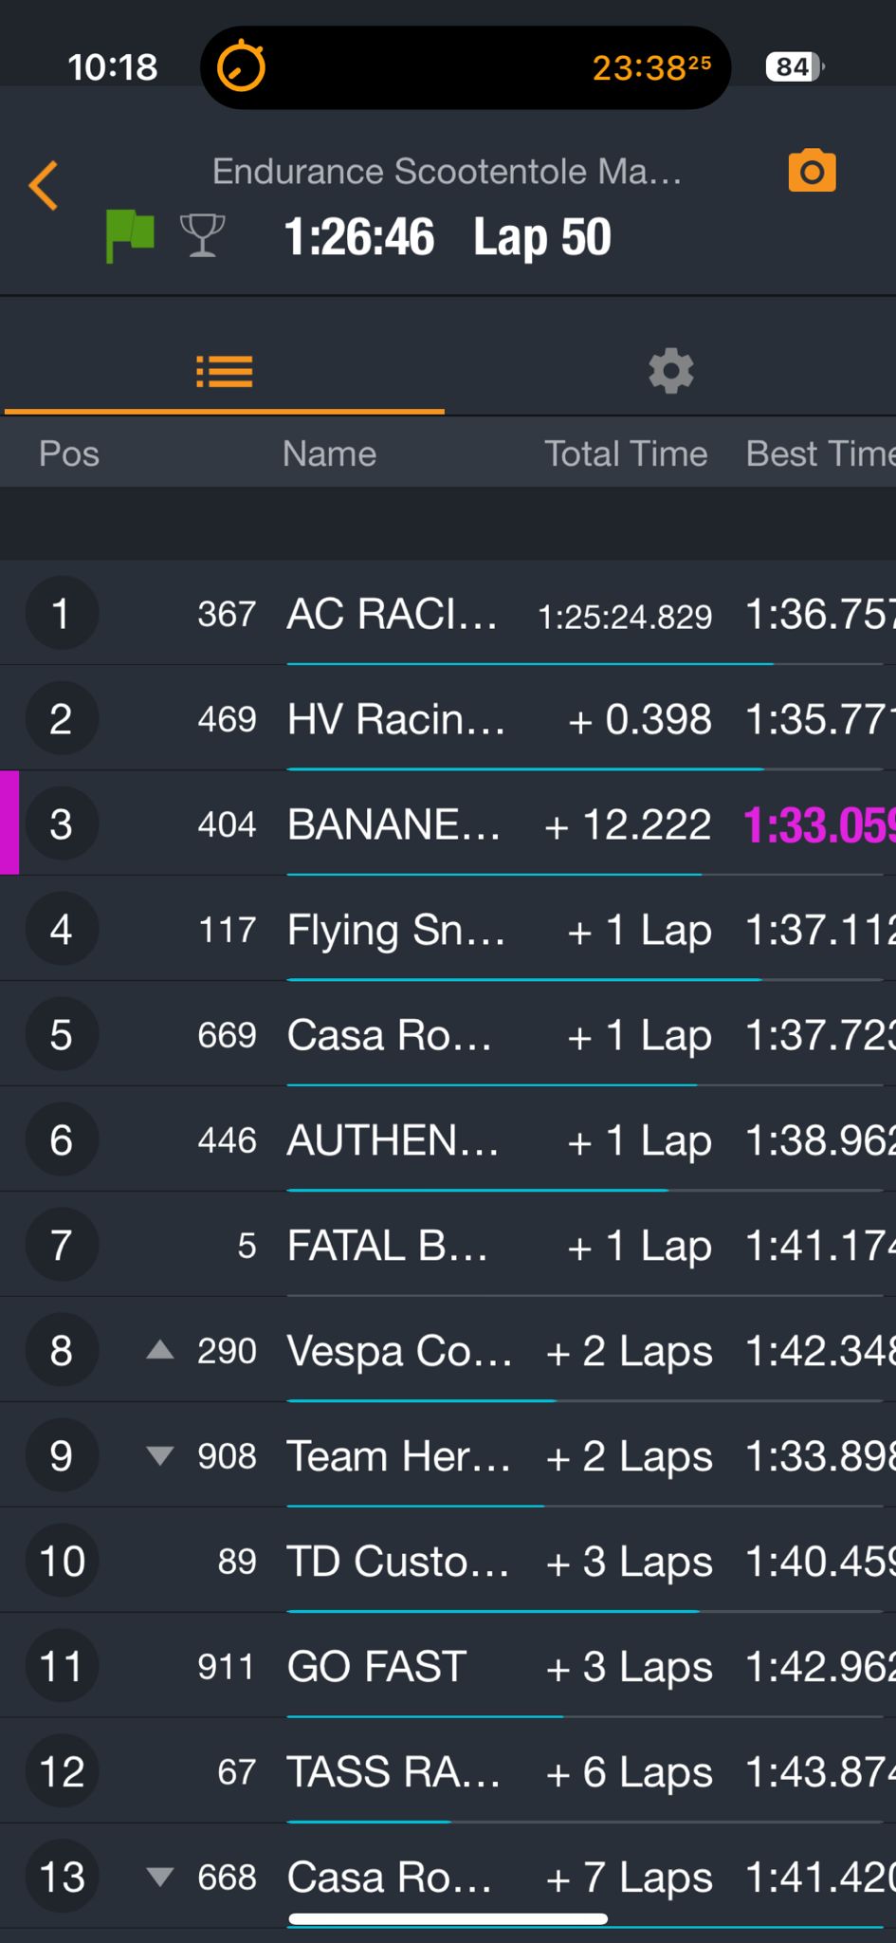Tap the position 7 circle badge

62,1245
